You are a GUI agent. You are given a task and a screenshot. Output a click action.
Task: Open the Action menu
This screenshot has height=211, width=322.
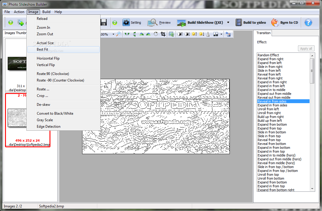[19, 12]
